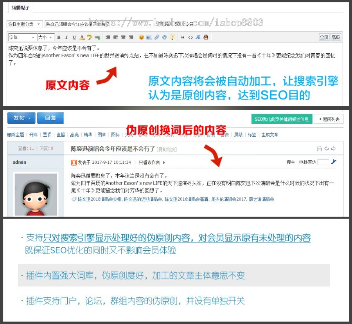Click the editor text content area
Screen dimensions: 352x324
click(175, 74)
